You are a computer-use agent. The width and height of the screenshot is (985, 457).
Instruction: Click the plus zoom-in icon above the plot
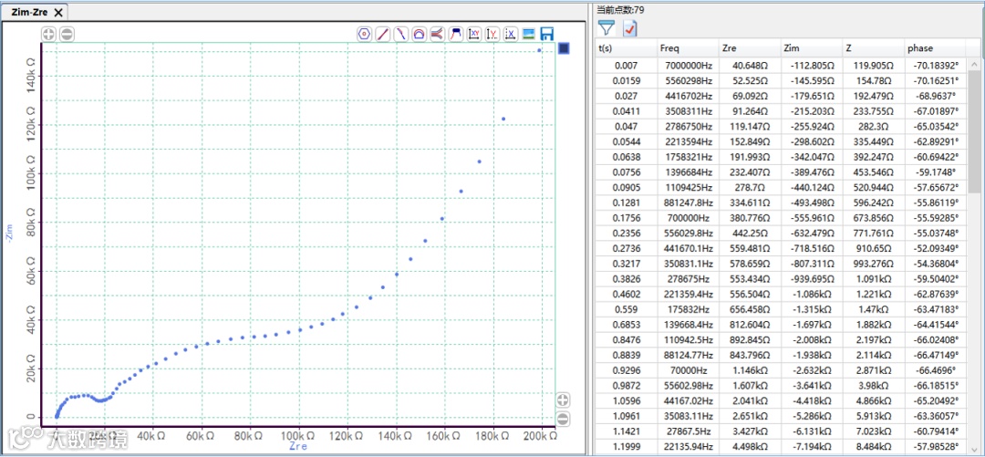49,34
